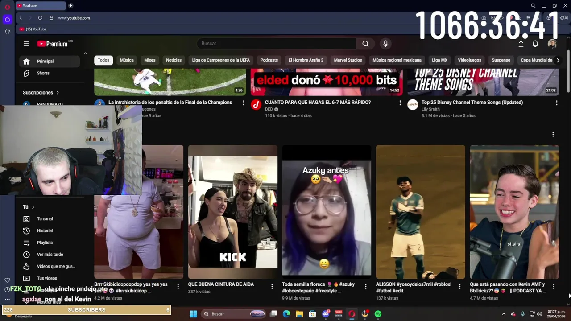Screen dimensions: 571x321
Task: Reload the page in Opera
Action: (x=40, y=18)
